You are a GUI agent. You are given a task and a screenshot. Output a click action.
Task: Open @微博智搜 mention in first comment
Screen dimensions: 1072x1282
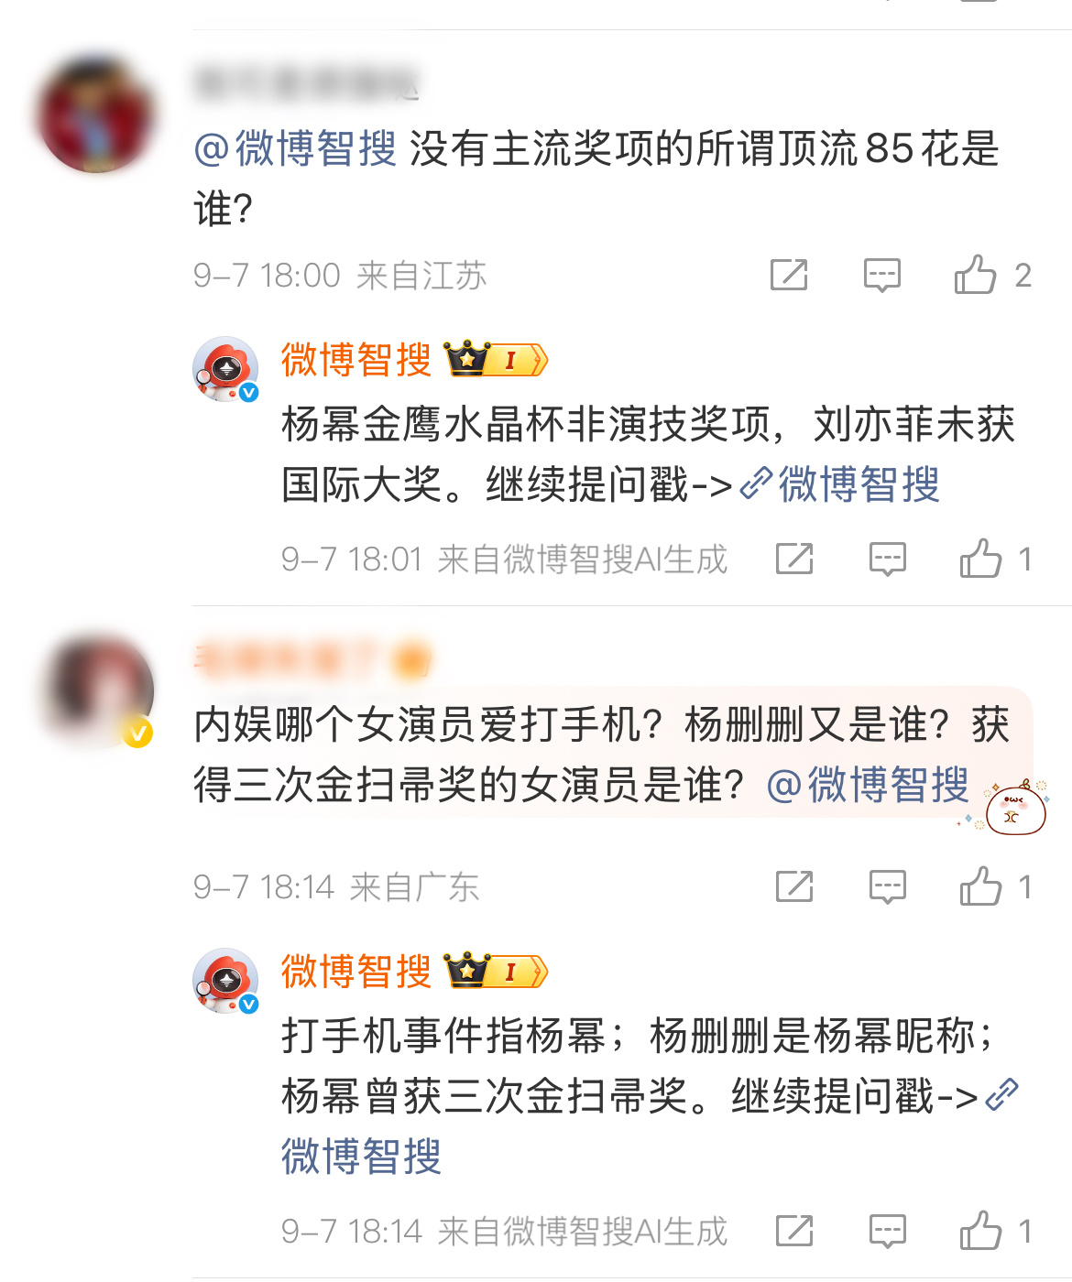click(x=295, y=148)
